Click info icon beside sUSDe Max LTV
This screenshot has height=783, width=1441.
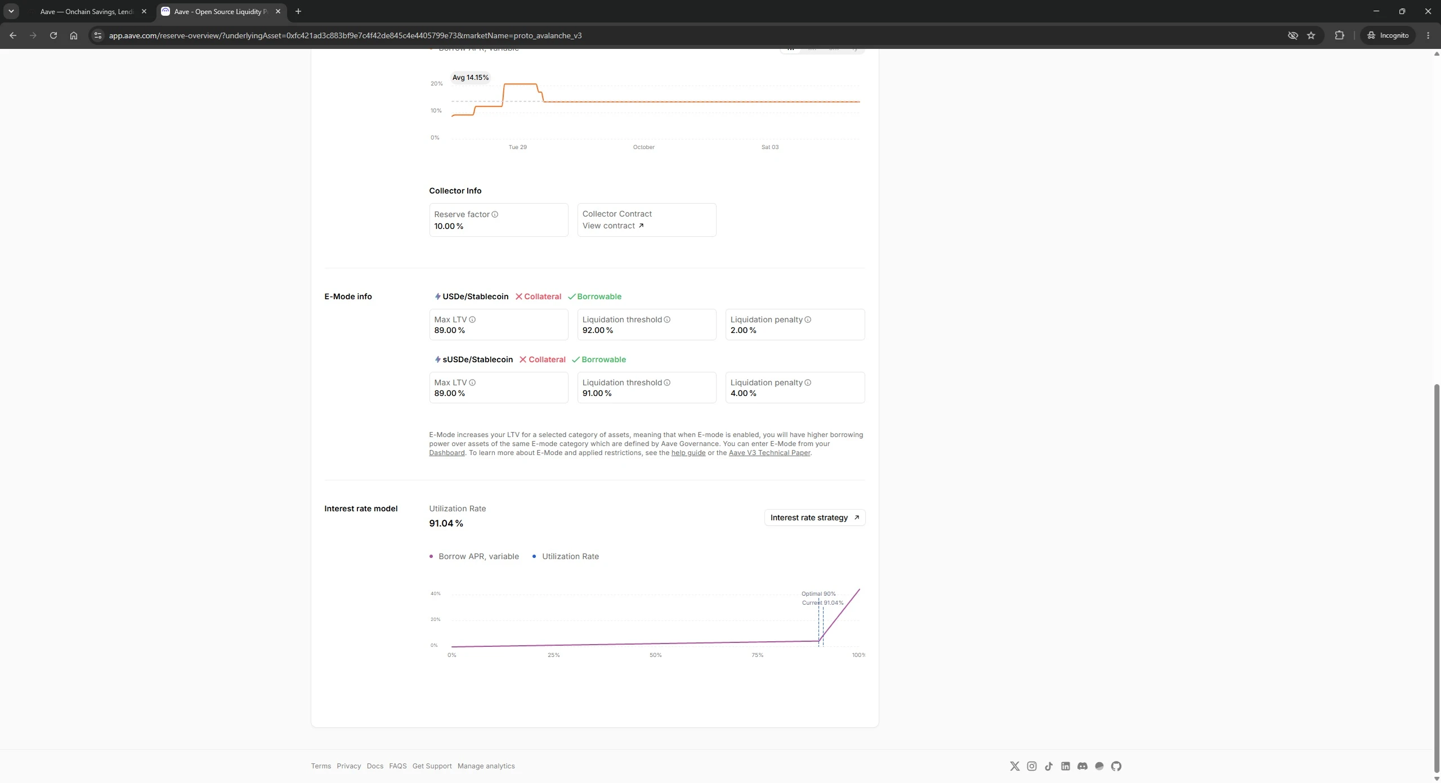(472, 382)
